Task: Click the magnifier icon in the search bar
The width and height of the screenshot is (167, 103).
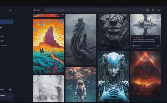Action: (148, 10)
